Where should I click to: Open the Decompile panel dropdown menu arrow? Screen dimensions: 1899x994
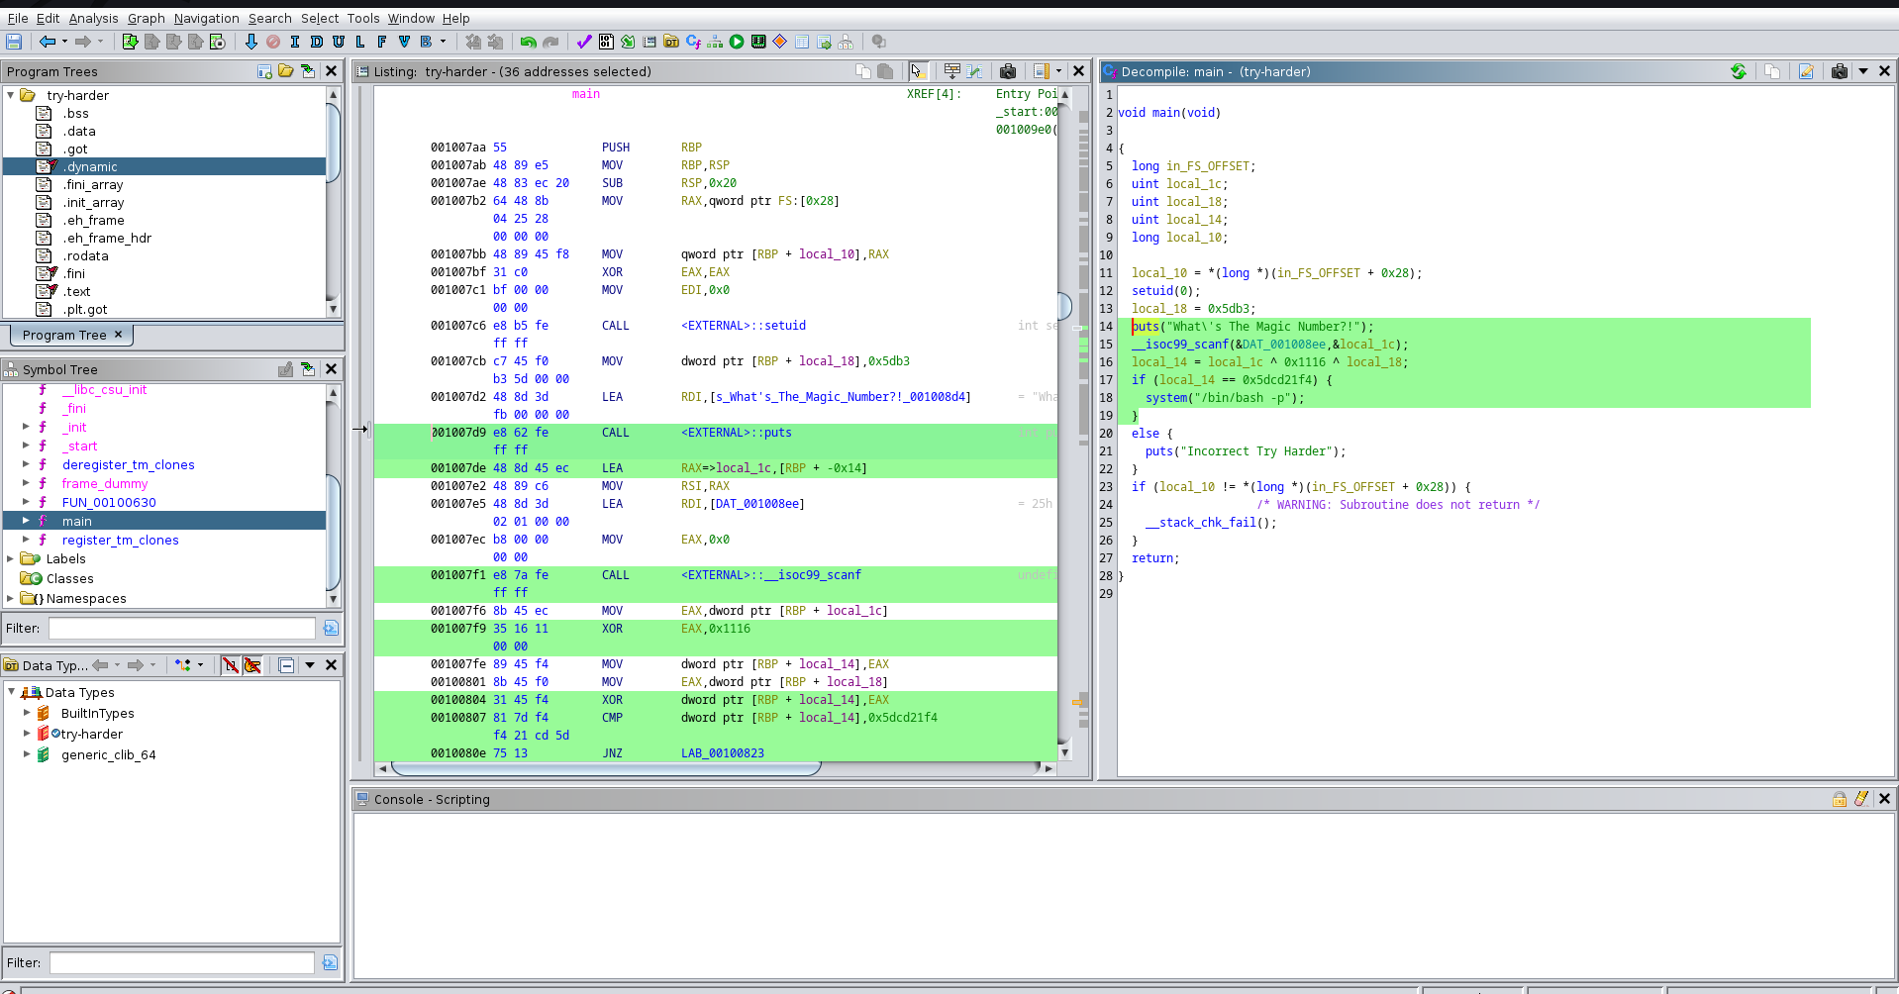coord(1863,71)
